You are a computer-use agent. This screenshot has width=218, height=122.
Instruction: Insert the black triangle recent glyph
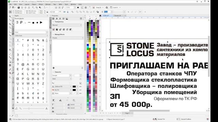[x=41, y=22]
